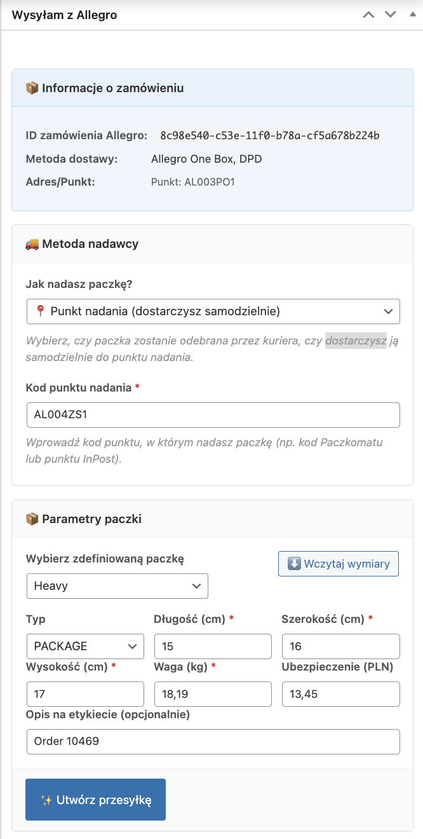
Task: Click the package icon beside Informacje o zamówieniu
Action: pyautogui.click(x=32, y=88)
